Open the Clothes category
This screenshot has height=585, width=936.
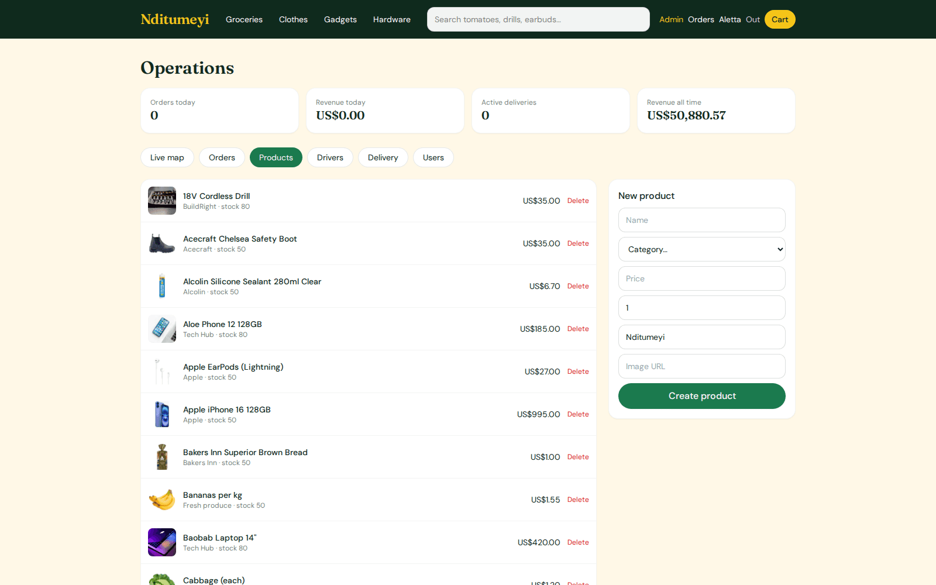(293, 19)
